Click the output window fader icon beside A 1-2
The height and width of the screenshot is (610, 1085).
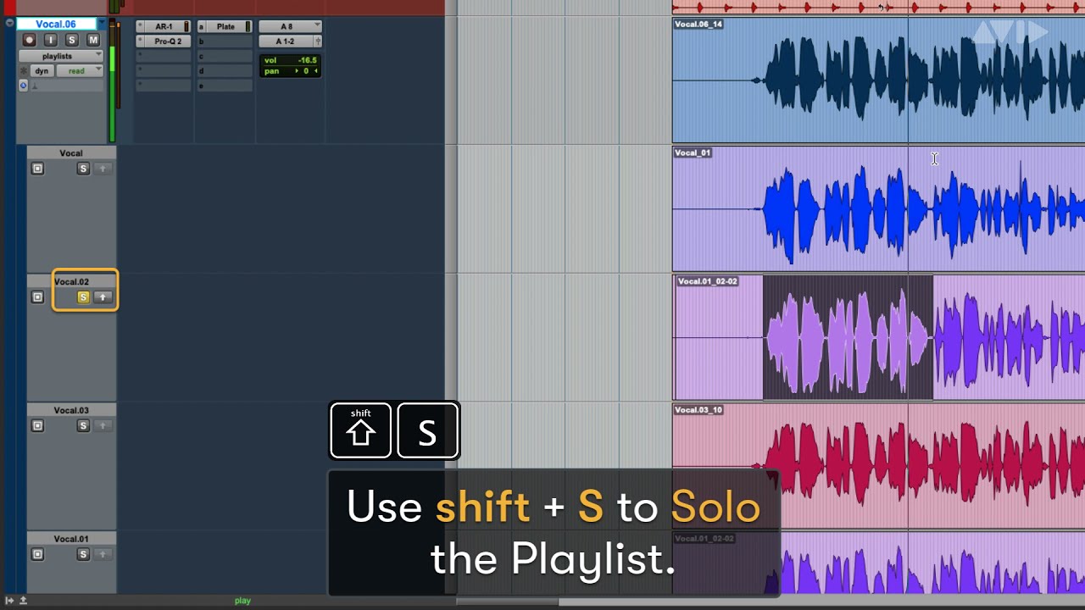coord(317,42)
